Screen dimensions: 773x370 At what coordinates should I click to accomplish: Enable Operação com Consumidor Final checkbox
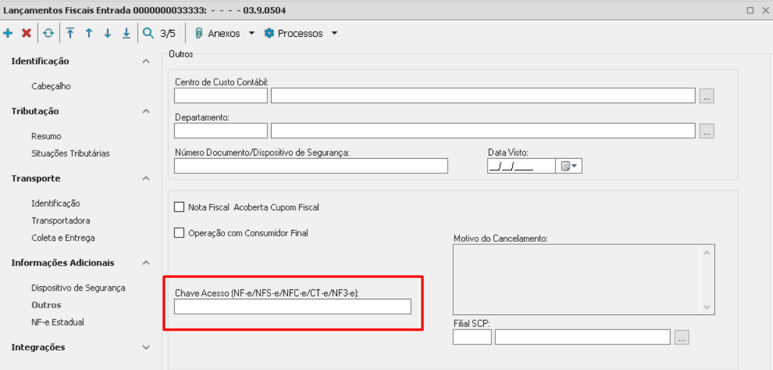(179, 232)
